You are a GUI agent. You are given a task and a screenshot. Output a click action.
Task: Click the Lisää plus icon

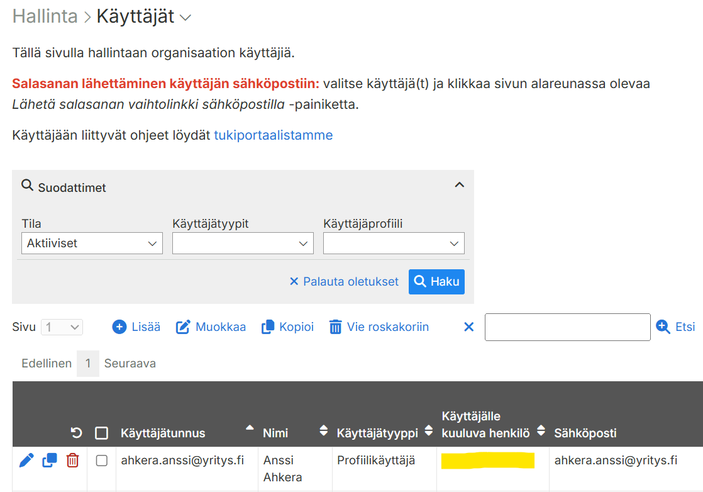click(x=119, y=327)
